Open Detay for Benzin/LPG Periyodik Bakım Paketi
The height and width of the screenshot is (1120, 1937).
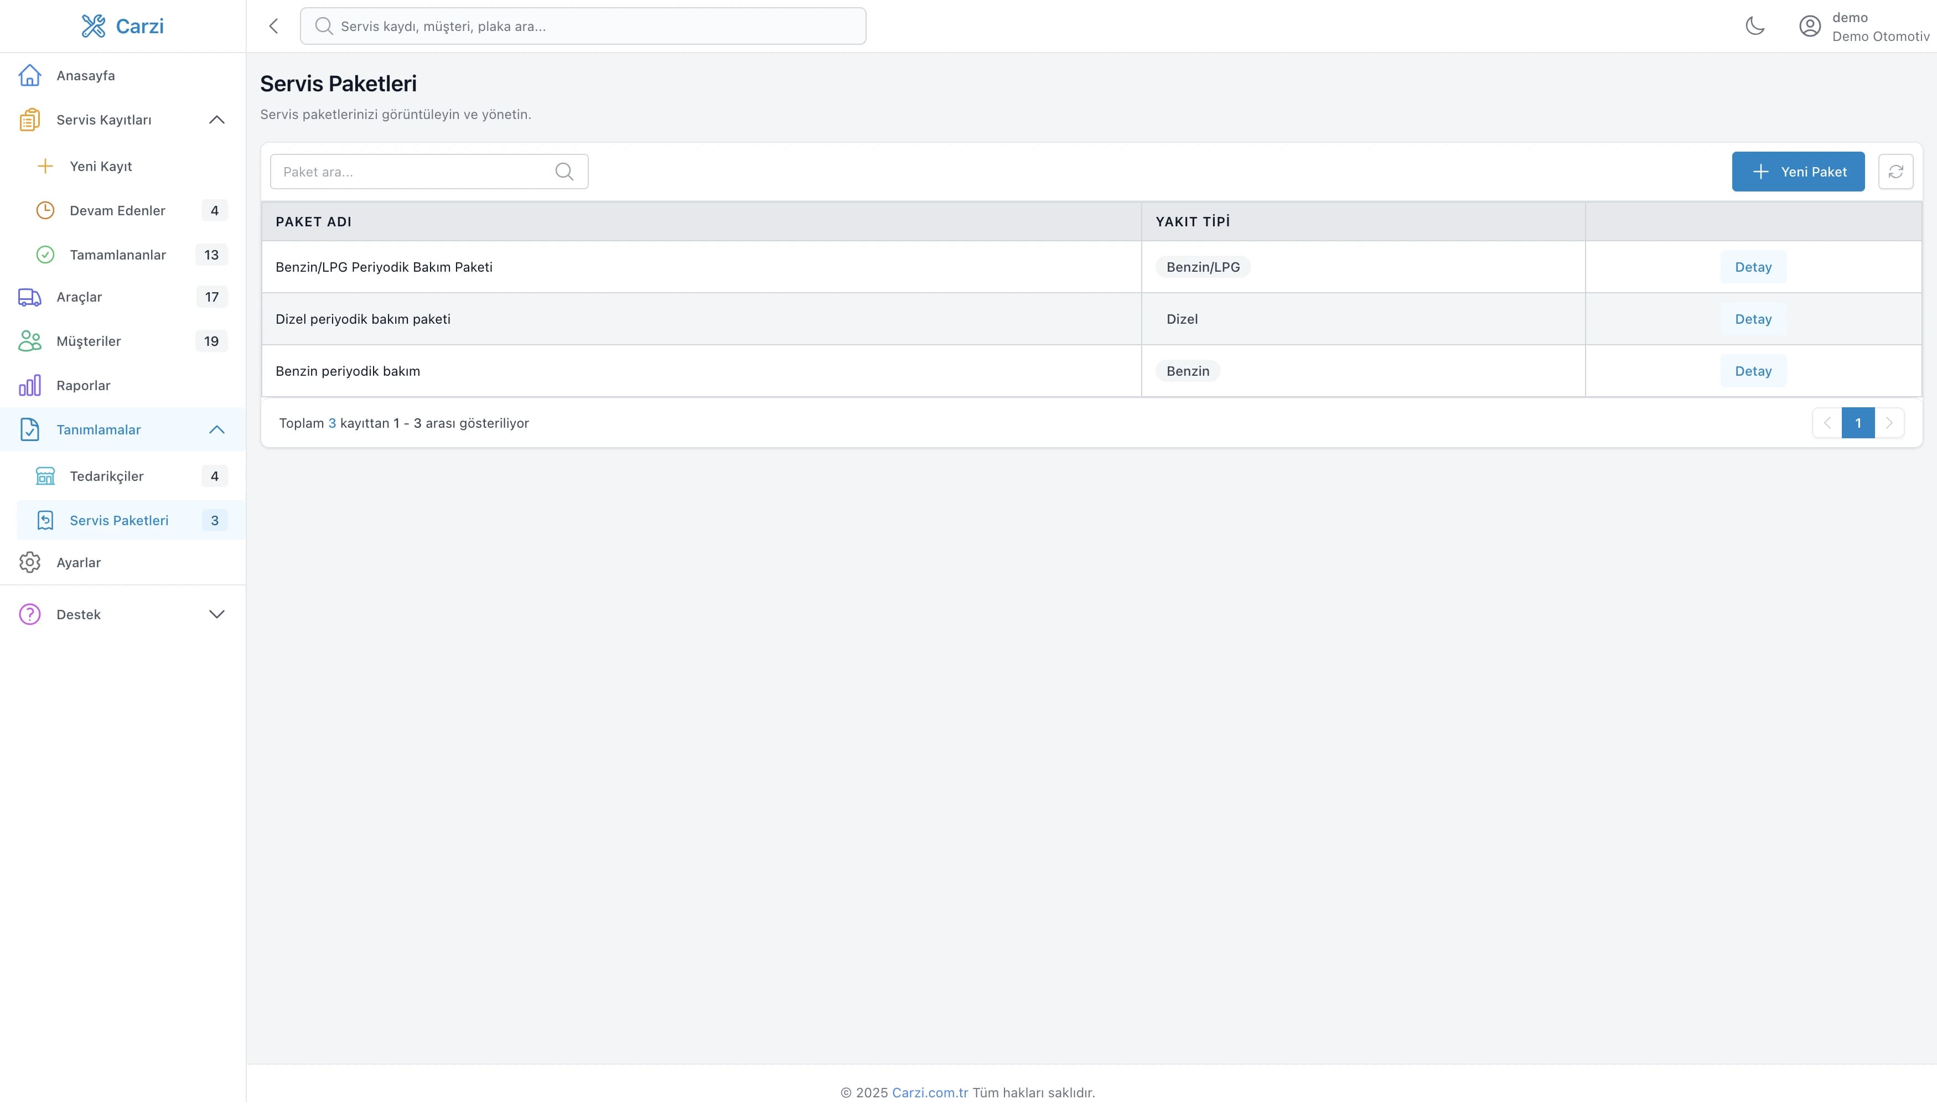(1753, 267)
